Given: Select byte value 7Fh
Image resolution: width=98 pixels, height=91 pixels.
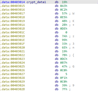Looking at the screenshot, I should [x=64, y=89].
